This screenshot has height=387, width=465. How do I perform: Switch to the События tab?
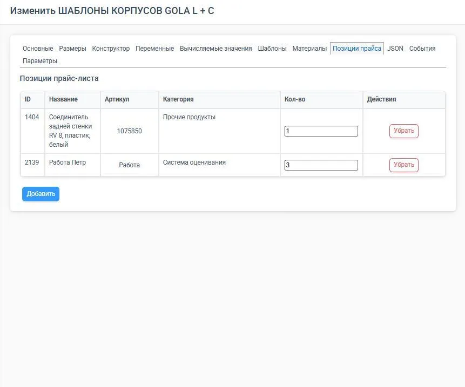pos(422,48)
